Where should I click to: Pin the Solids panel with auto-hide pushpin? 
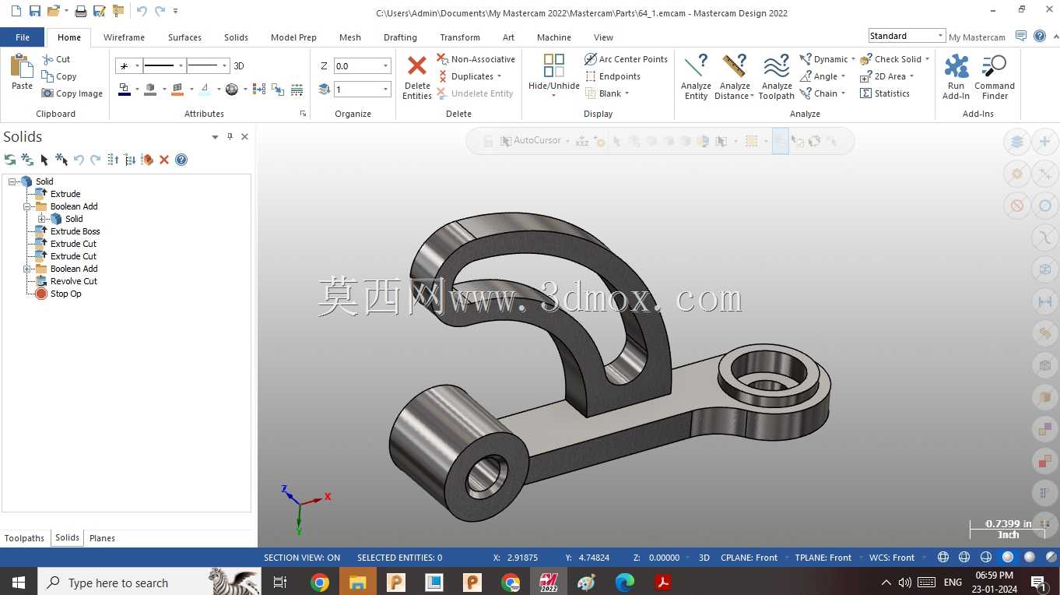coord(230,136)
